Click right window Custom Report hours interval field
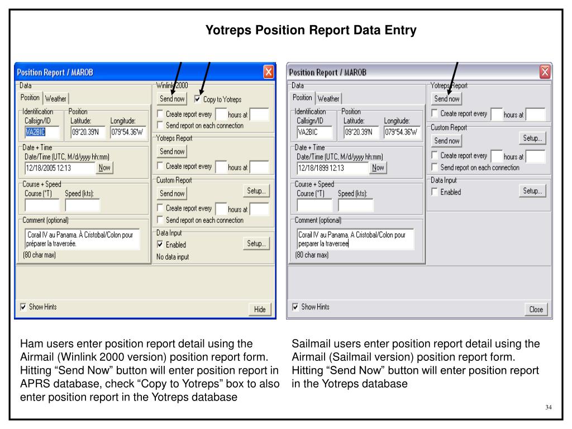The height and width of the screenshot is (429, 572). [496, 156]
